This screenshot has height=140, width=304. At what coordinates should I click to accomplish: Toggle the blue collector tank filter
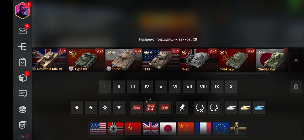point(259,108)
